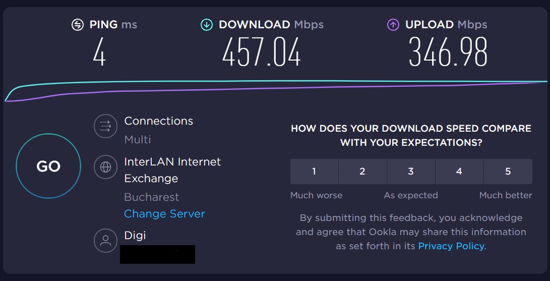Open the Privacy Policy link
The width and height of the screenshot is (550, 281).
451,246
